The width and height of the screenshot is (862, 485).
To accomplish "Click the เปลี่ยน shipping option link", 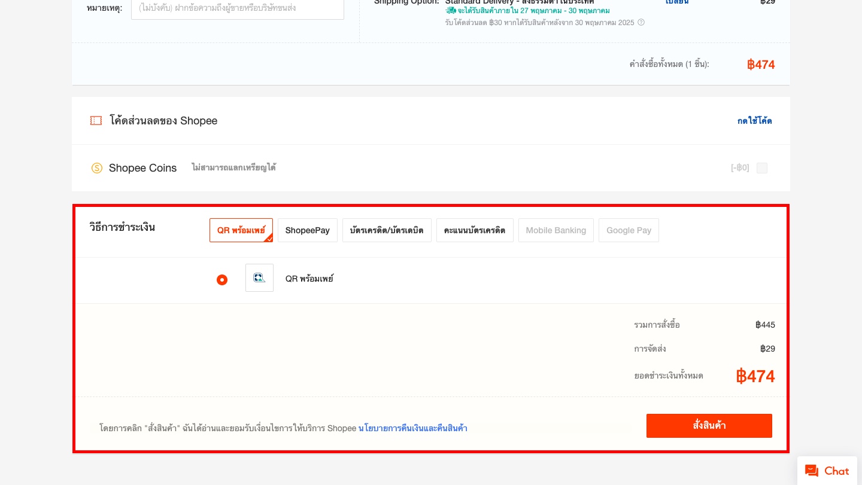I will [x=677, y=2].
